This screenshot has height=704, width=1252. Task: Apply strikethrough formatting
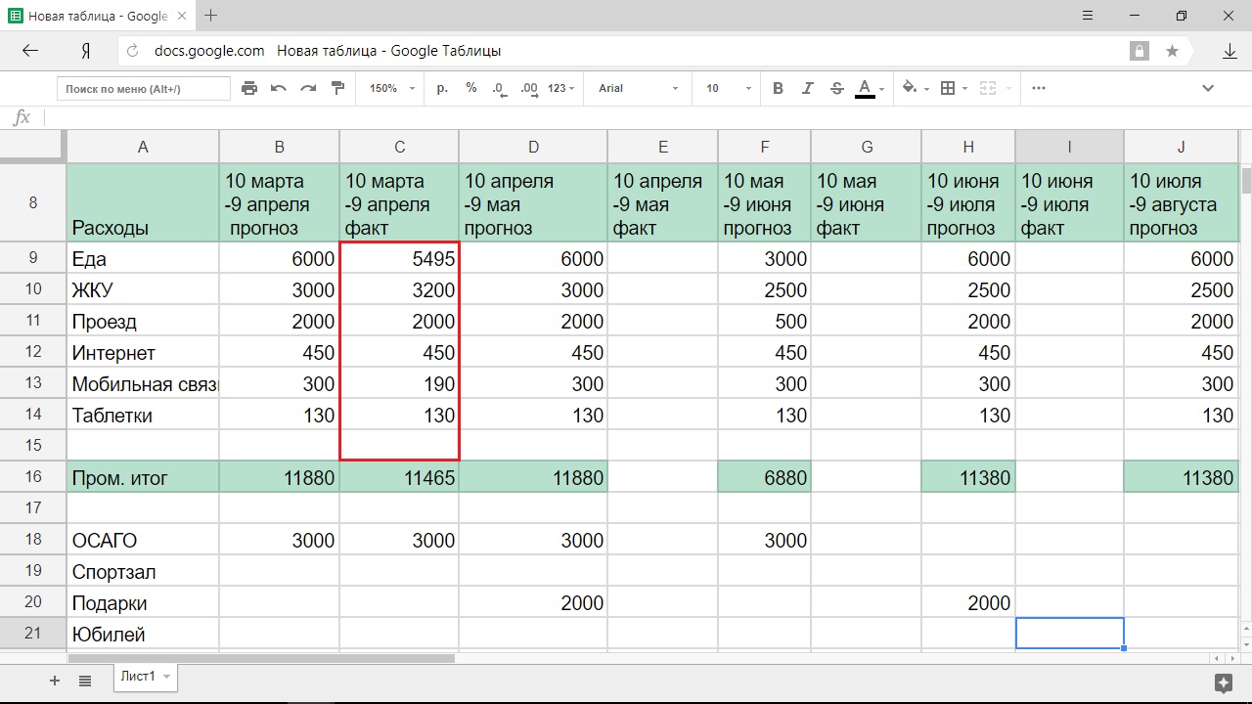(x=836, y=88)
